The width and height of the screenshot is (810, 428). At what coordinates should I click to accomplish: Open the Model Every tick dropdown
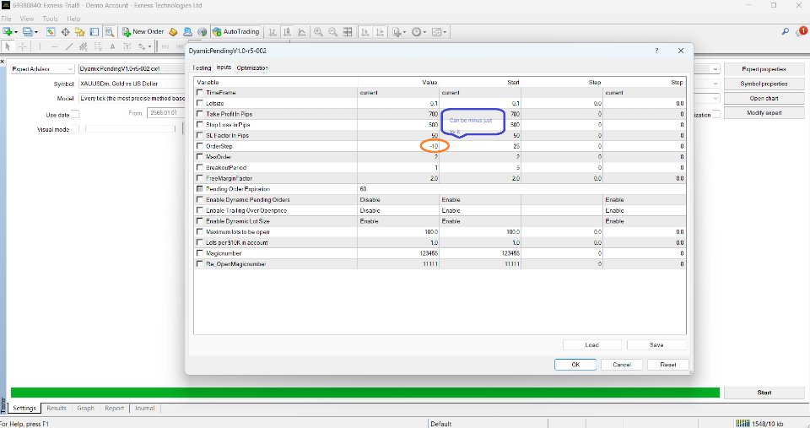pyautogui.click(x=132, y=98)
